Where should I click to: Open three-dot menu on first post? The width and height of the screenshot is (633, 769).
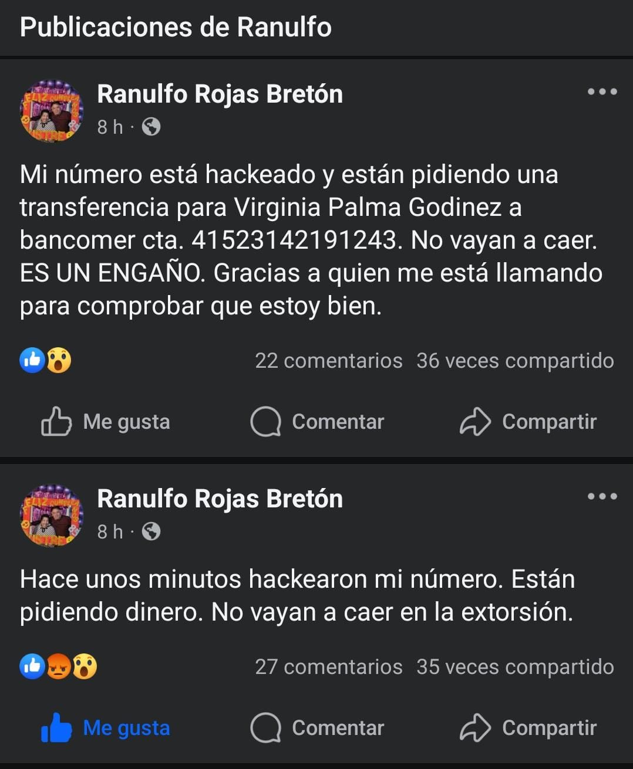(x=602, y=92)
